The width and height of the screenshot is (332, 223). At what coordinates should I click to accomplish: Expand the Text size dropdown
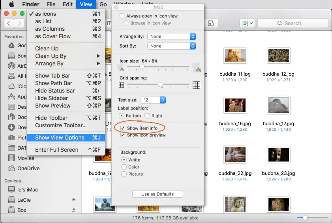pos(153,100)
